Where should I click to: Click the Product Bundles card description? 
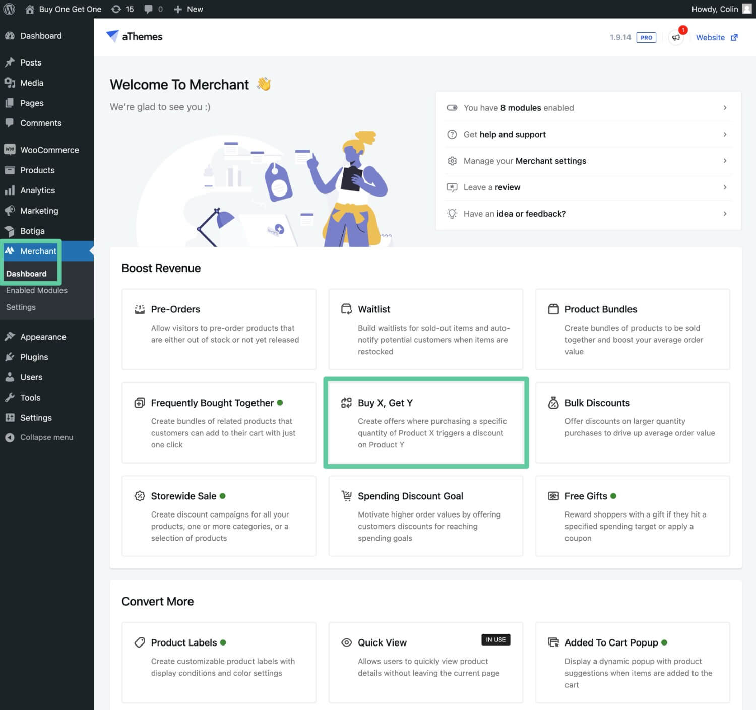click(x=634, y=340)
